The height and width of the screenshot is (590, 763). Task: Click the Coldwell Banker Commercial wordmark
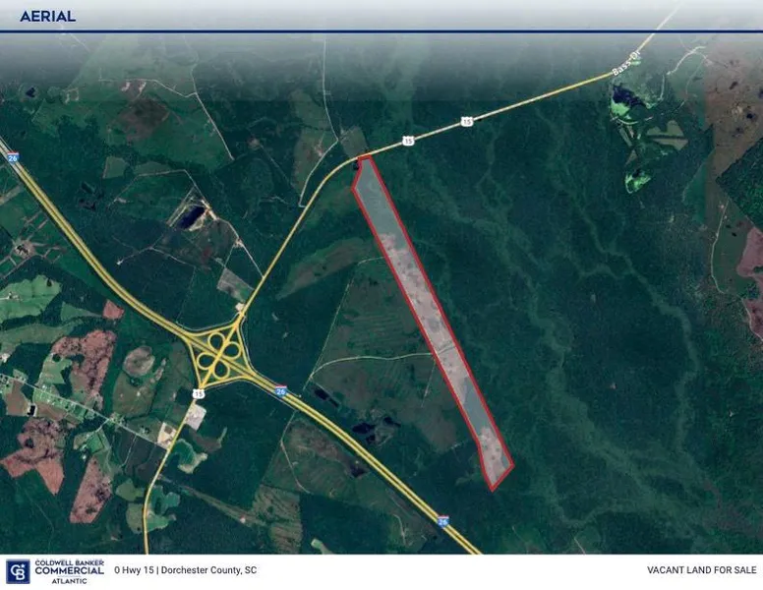pos(69,567)
